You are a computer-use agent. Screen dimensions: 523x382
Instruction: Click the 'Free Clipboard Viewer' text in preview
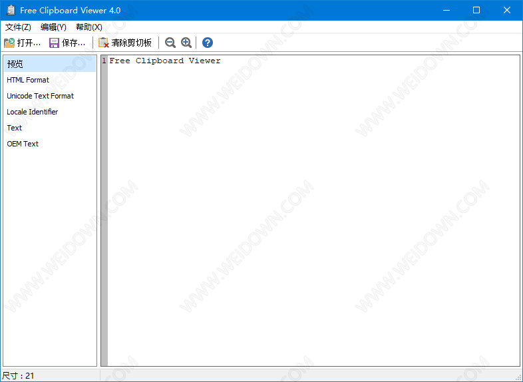pyautogui.click(x=165, y=61)
